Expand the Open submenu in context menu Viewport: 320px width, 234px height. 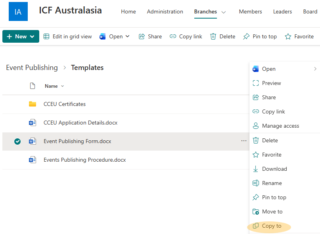[x=315, y=69]
